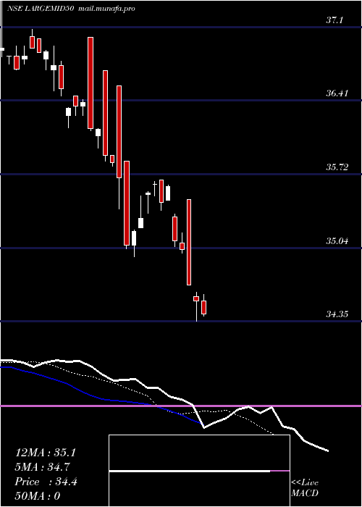The image size is (362, 507).
Task: Select the 35.04 price level label
Action: 337,241
